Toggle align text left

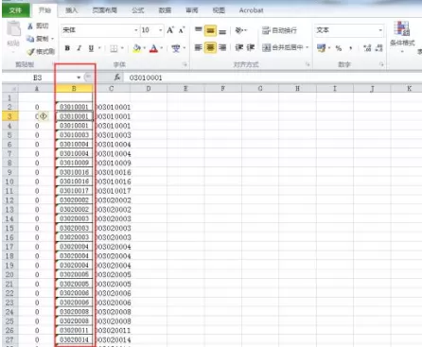point(199,47)
